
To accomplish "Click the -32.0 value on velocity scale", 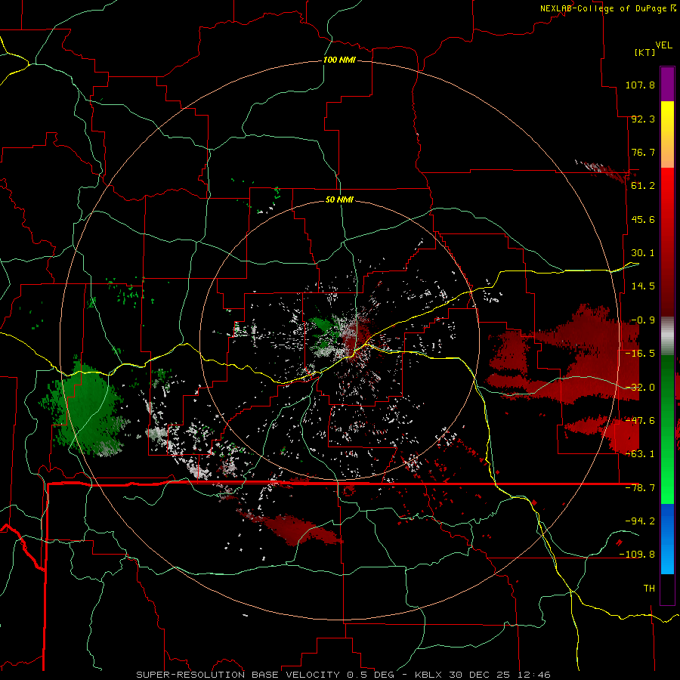I will [x=640, y=388].
